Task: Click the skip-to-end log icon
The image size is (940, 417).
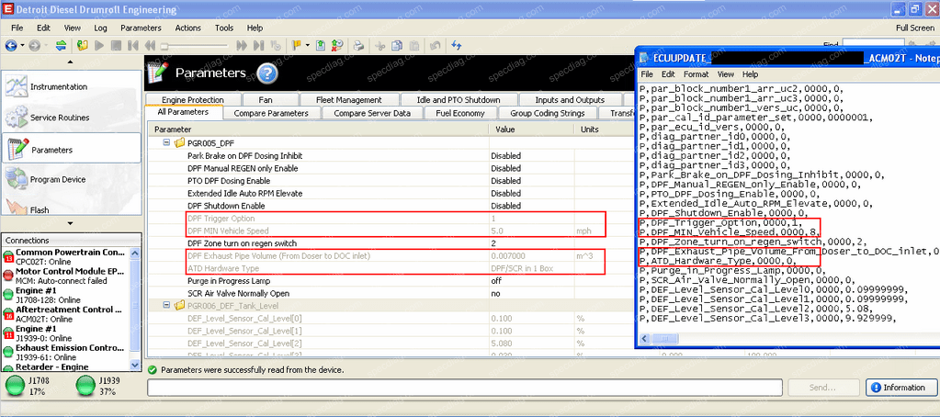Action: tap(258, 45)
